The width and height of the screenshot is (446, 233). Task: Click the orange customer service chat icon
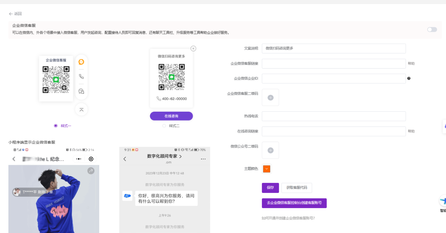pos(81,62)
